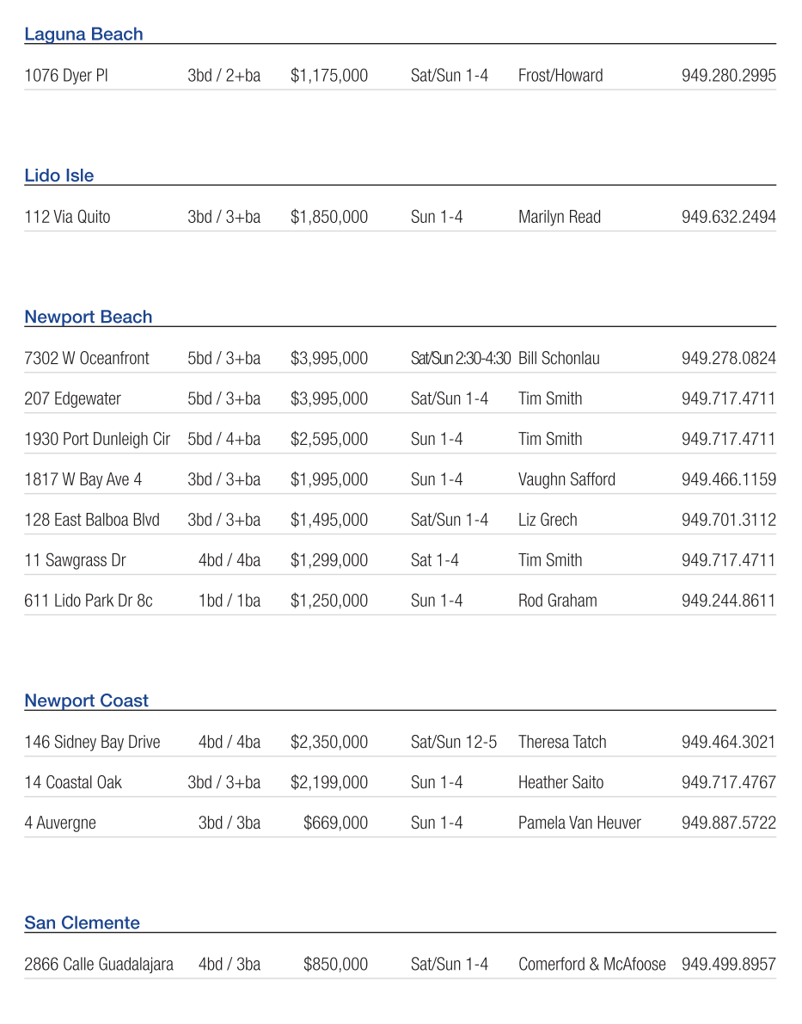
Task: Open the Newport Coast section heading
Action: pyautogui.click(x=86, y=700)
